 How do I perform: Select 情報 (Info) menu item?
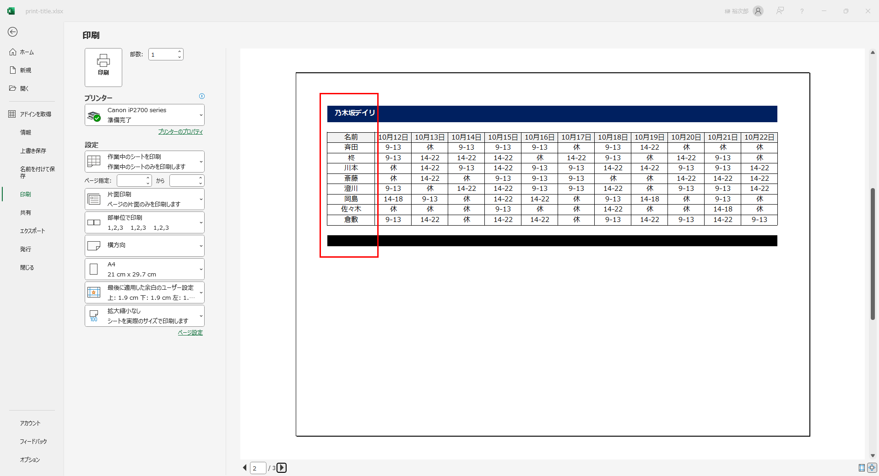[x=26, y=132]
